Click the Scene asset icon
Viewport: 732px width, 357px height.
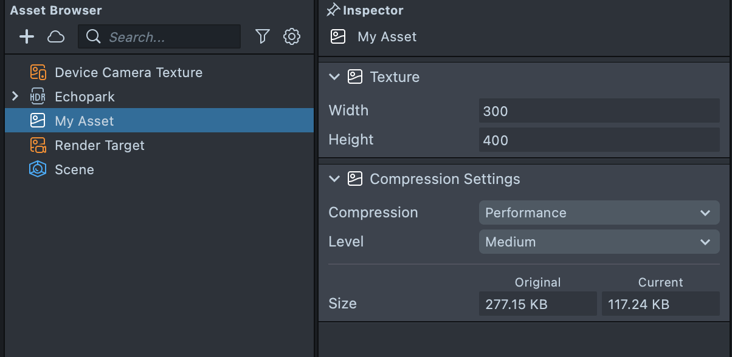pos(38,170)
